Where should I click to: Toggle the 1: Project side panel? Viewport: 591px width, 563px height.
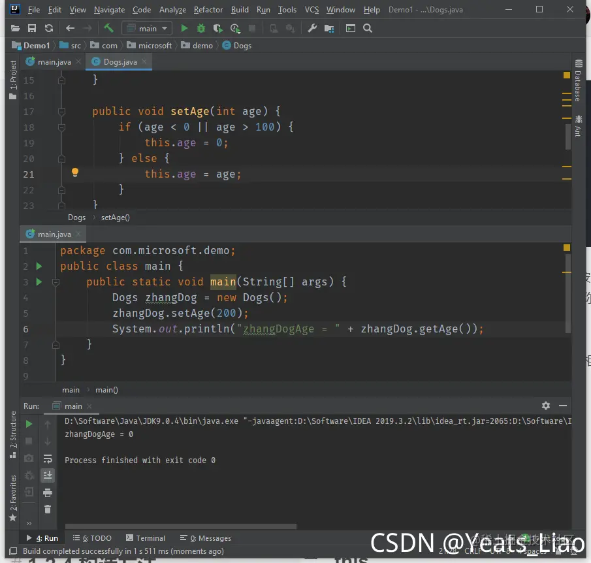tap(13, 80)
